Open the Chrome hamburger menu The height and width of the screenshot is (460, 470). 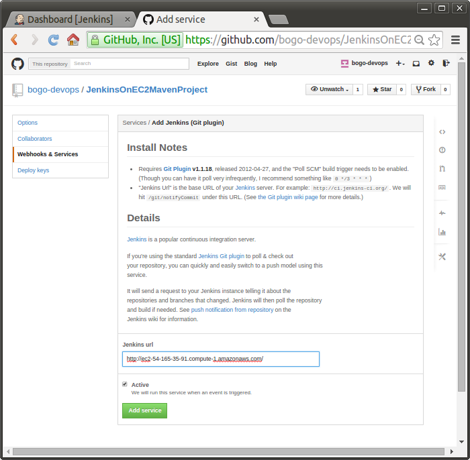[x=455, y=40]
